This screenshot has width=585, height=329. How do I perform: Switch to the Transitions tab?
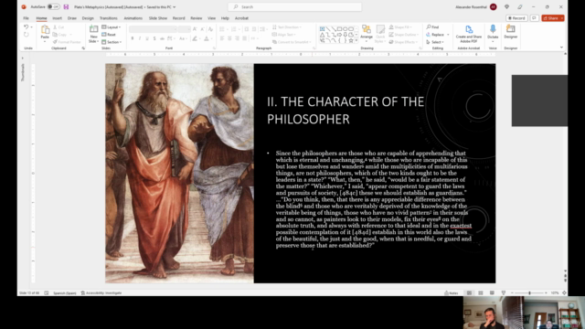(x=108, y=18)
